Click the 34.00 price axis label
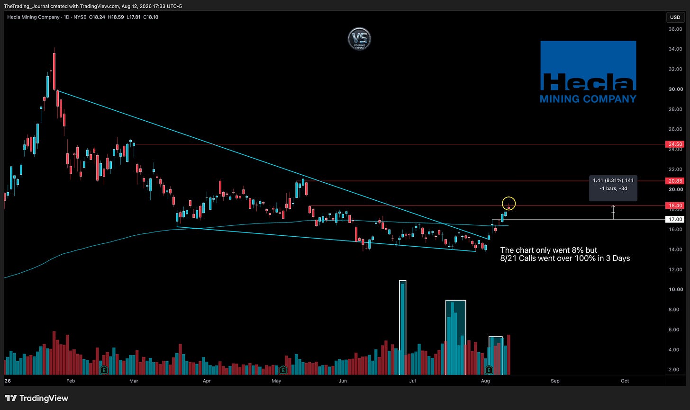 pos(675,49)
